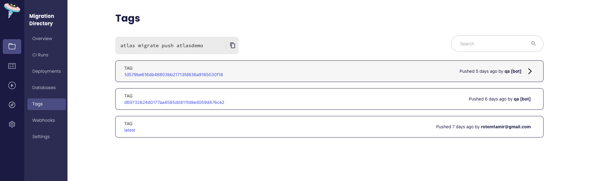Open the Databases section
Image resolution: width=591 pixels, height=181 pixels.
(44, 88)
